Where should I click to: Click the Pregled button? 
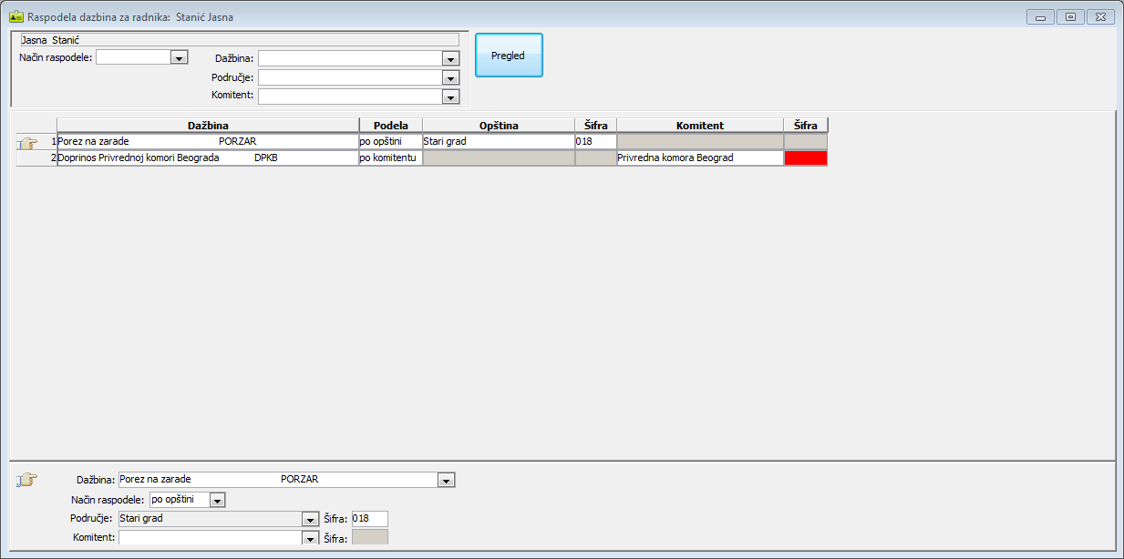508,56
